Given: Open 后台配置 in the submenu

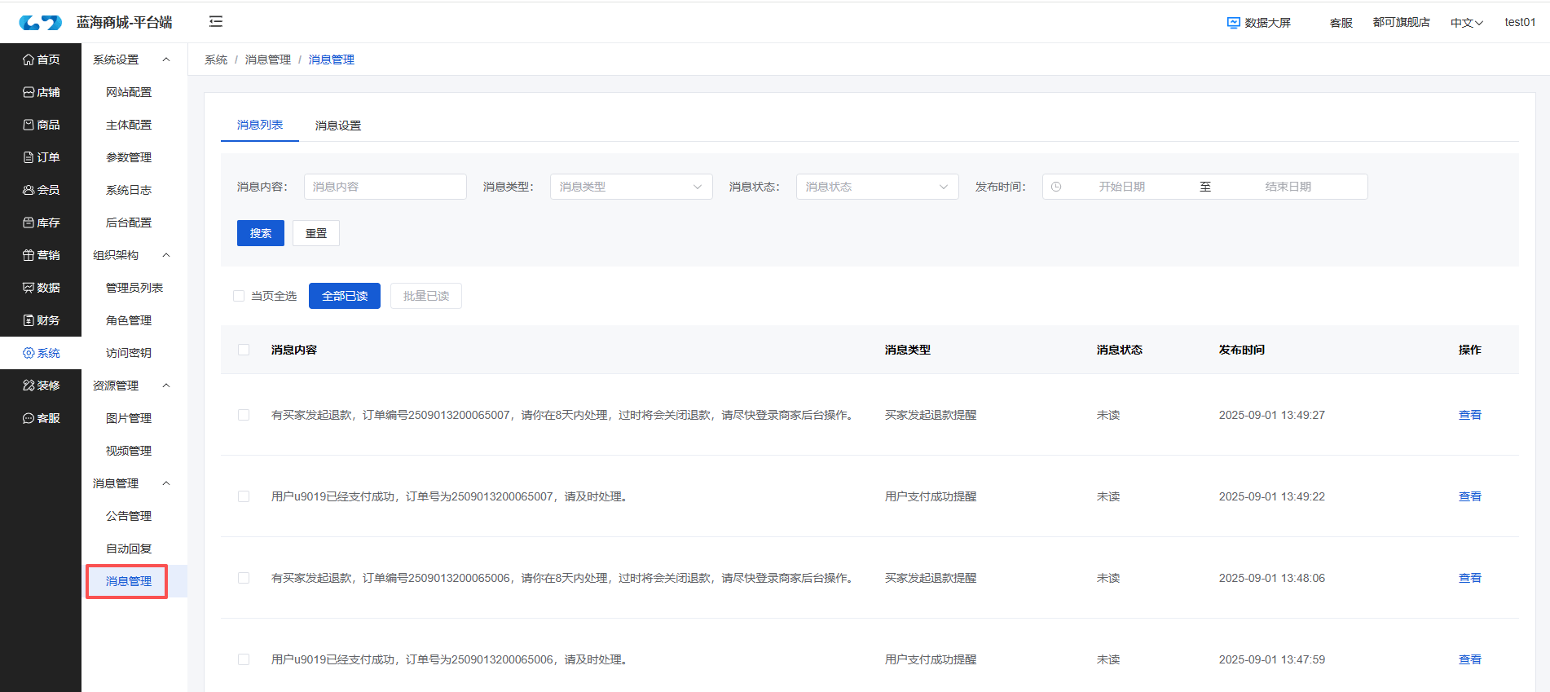Looking at the screenshot, I should 129,223.
